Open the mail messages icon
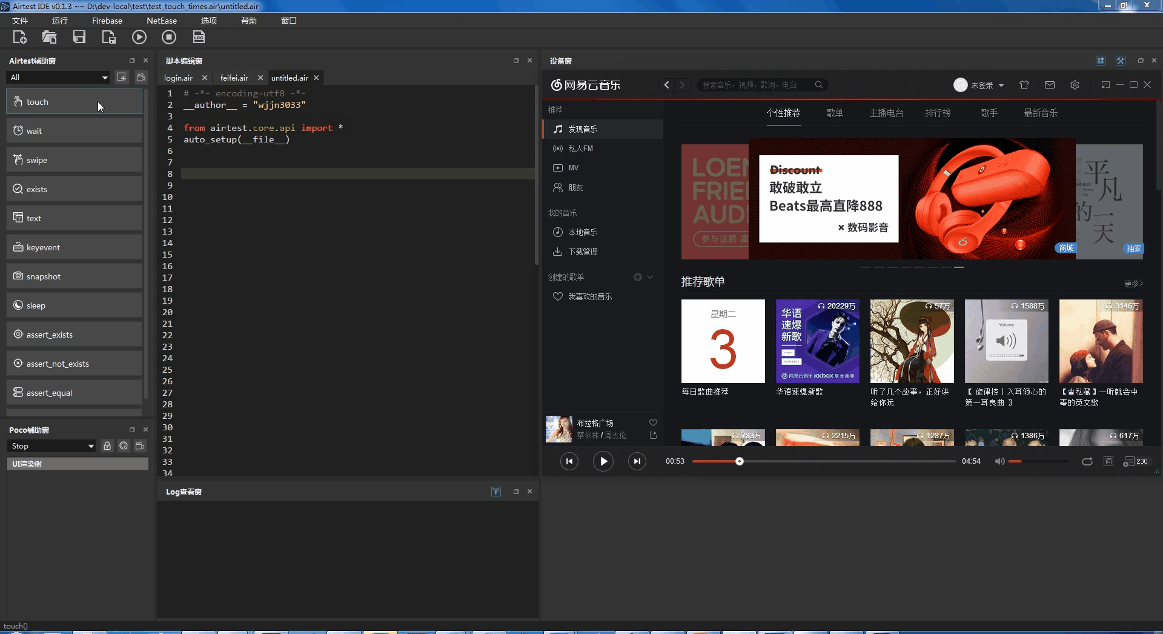The width and height of the screenshot is (1163, 634). (x=1050, y=85)
